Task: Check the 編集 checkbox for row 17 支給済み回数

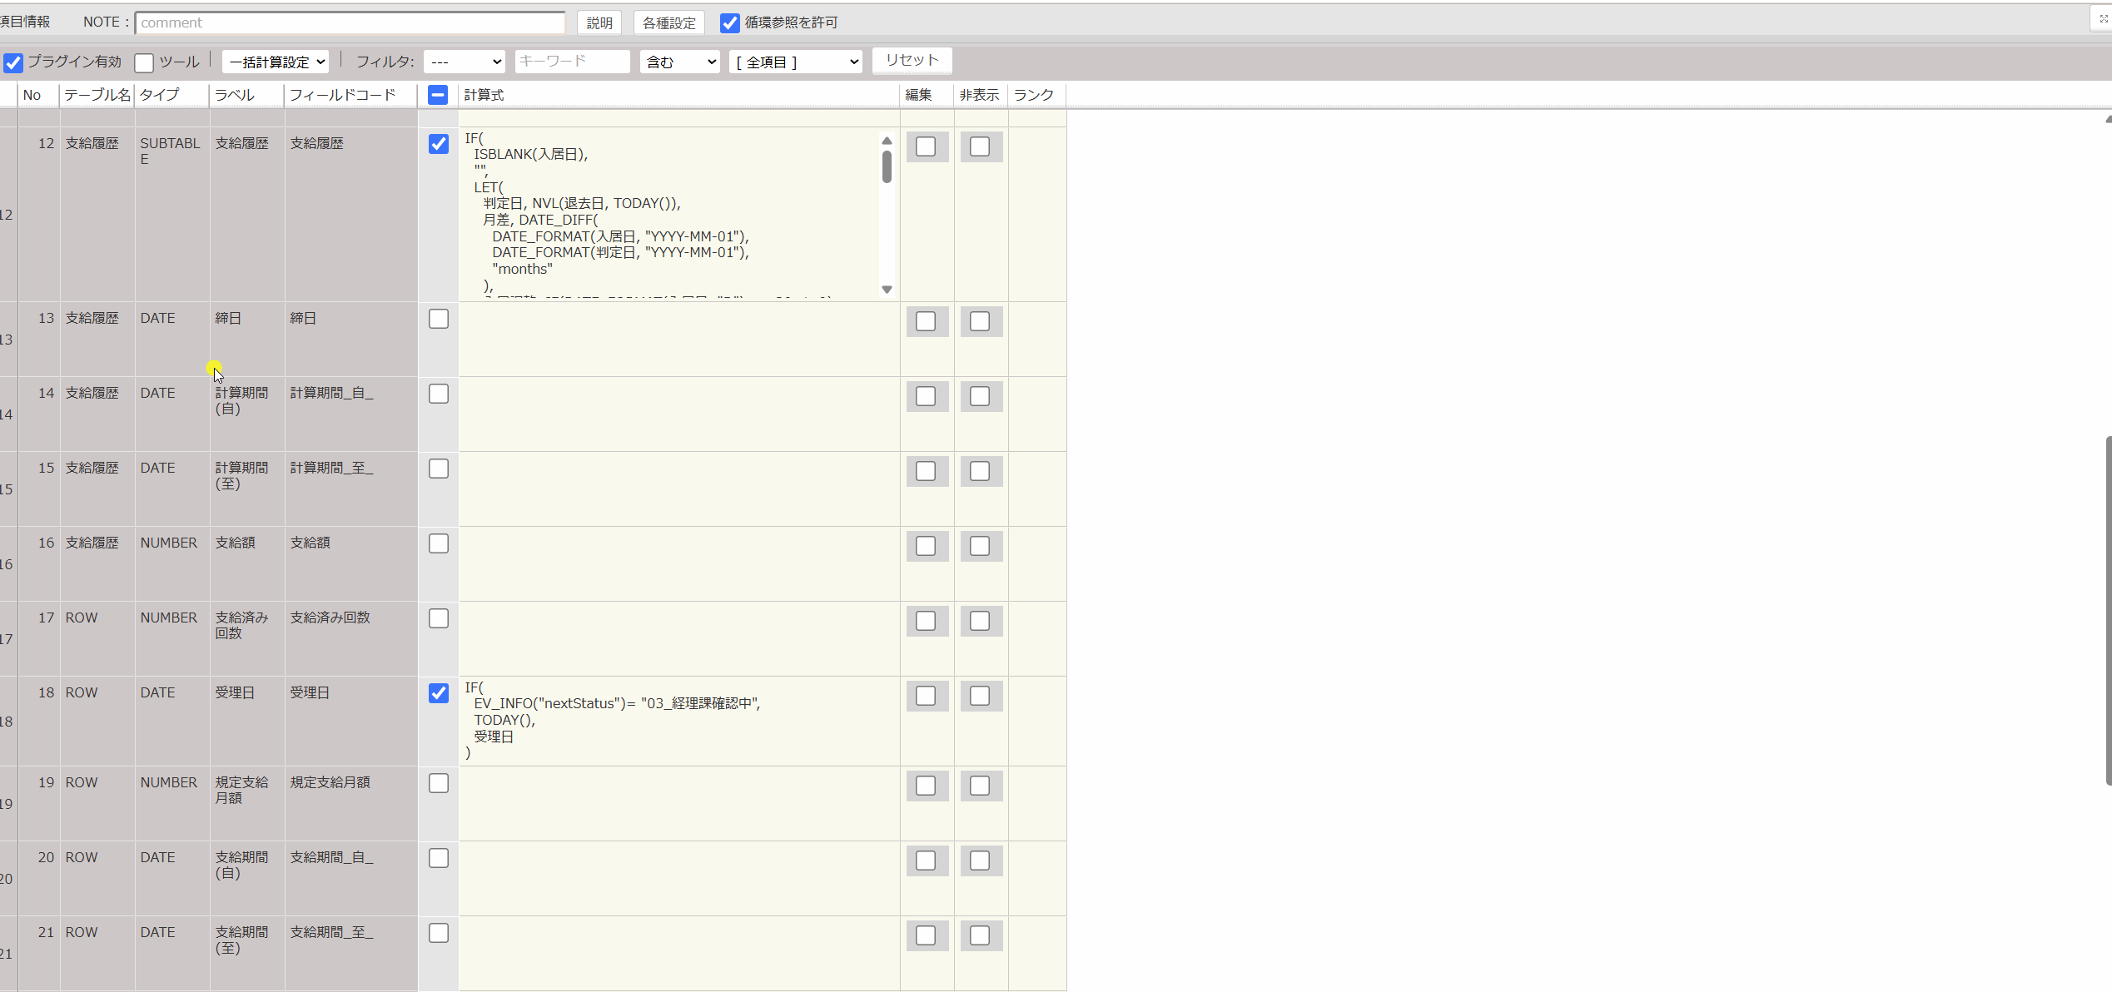Action: point(927,621)
